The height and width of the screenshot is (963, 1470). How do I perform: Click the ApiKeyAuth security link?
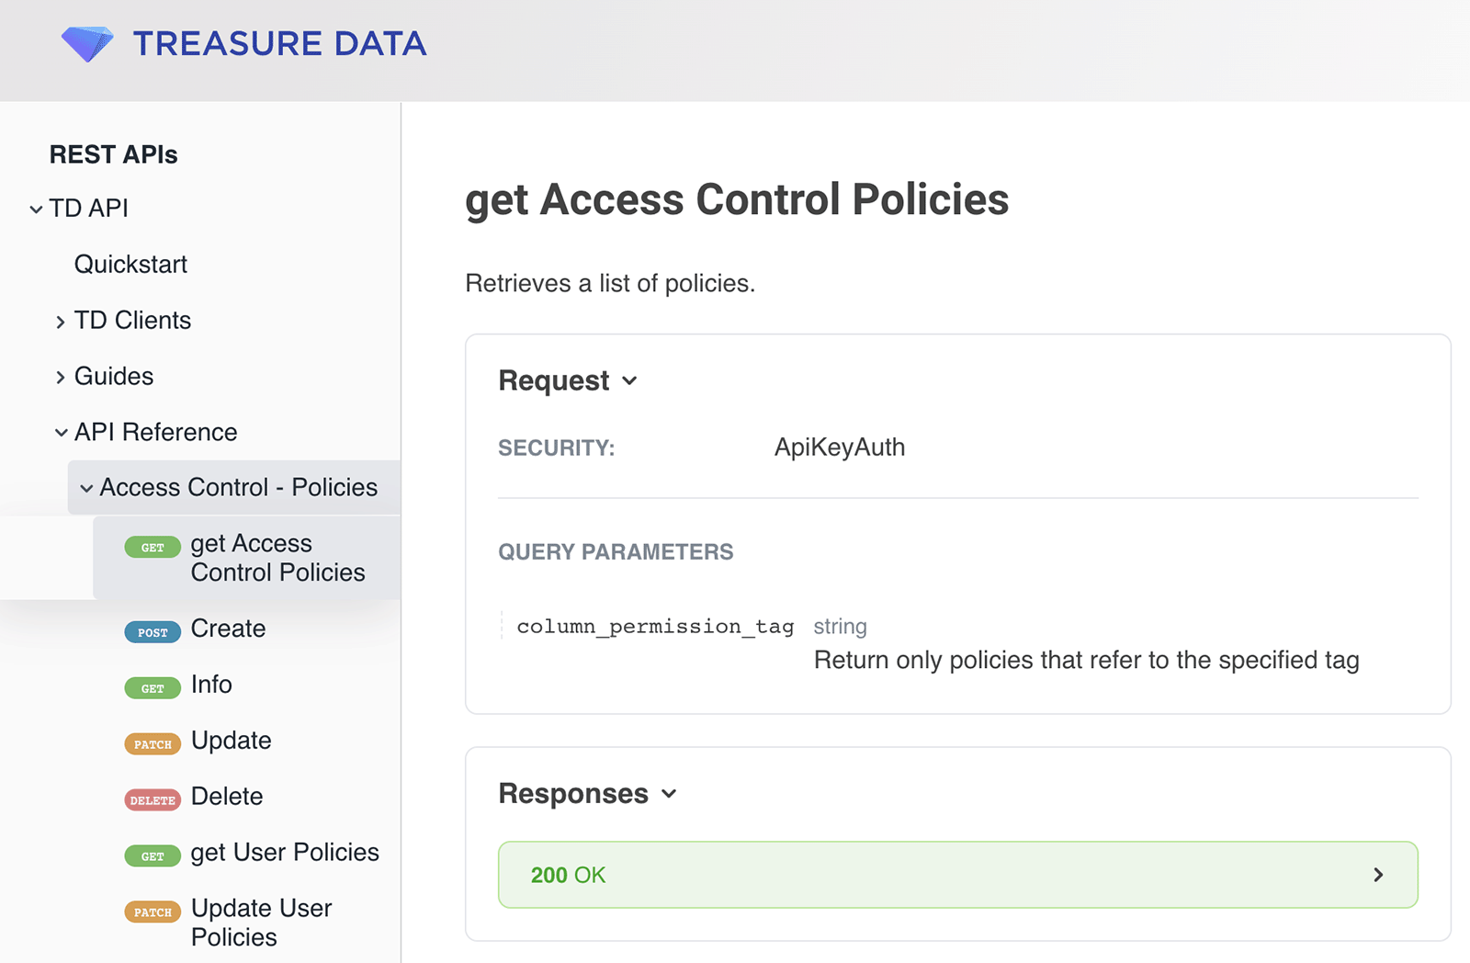pos(840,448)
